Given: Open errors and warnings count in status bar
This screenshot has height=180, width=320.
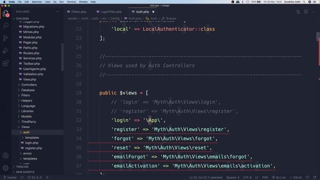Looking at the screenshot, I should click(x=34, y=177).
